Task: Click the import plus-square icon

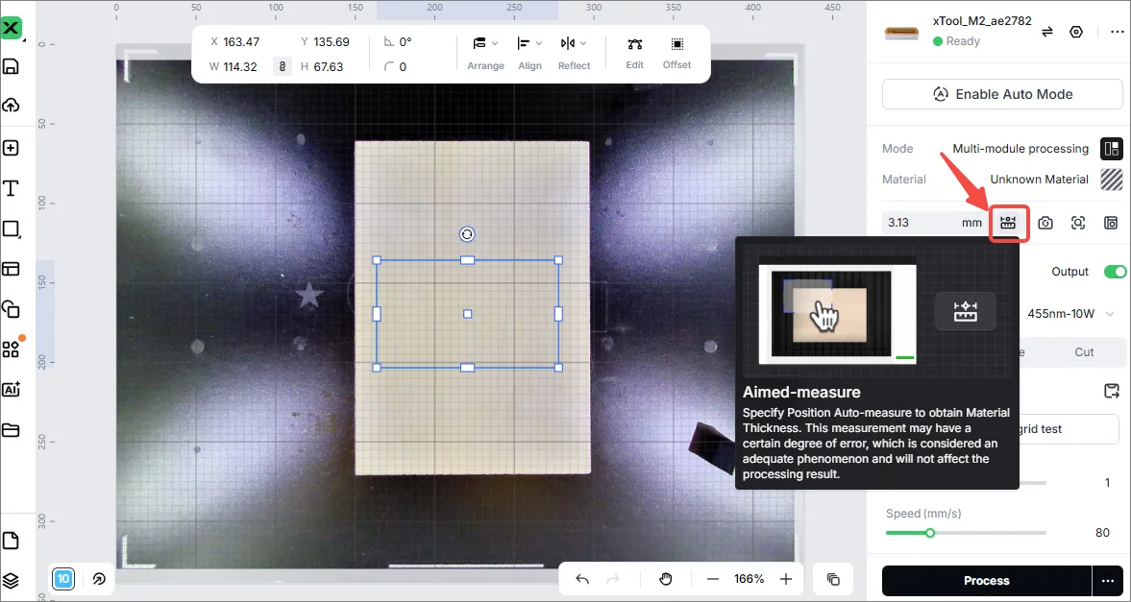Action: click(x=11, y=148)
